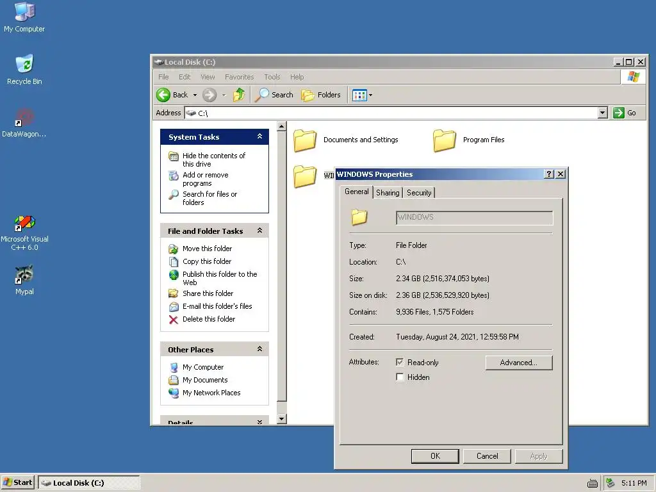The height and width of the screenshot is (492, 656).
Task: Open the Favorites menu
Action: [240, 77]
